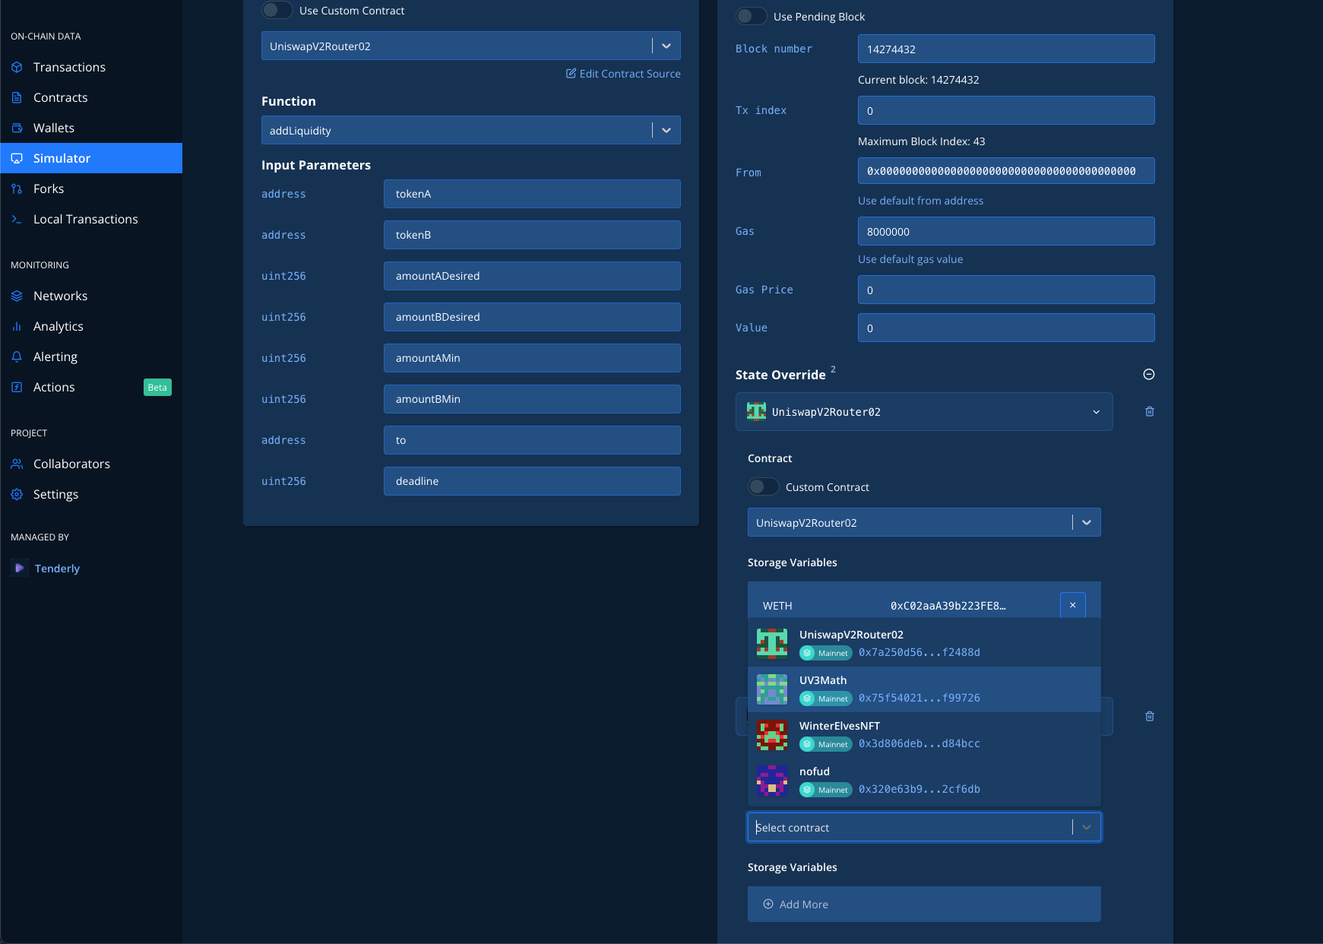Select WinterElvesNFT from the contract list
This screenshot has width=1323, height=944.
pos(924,735)
